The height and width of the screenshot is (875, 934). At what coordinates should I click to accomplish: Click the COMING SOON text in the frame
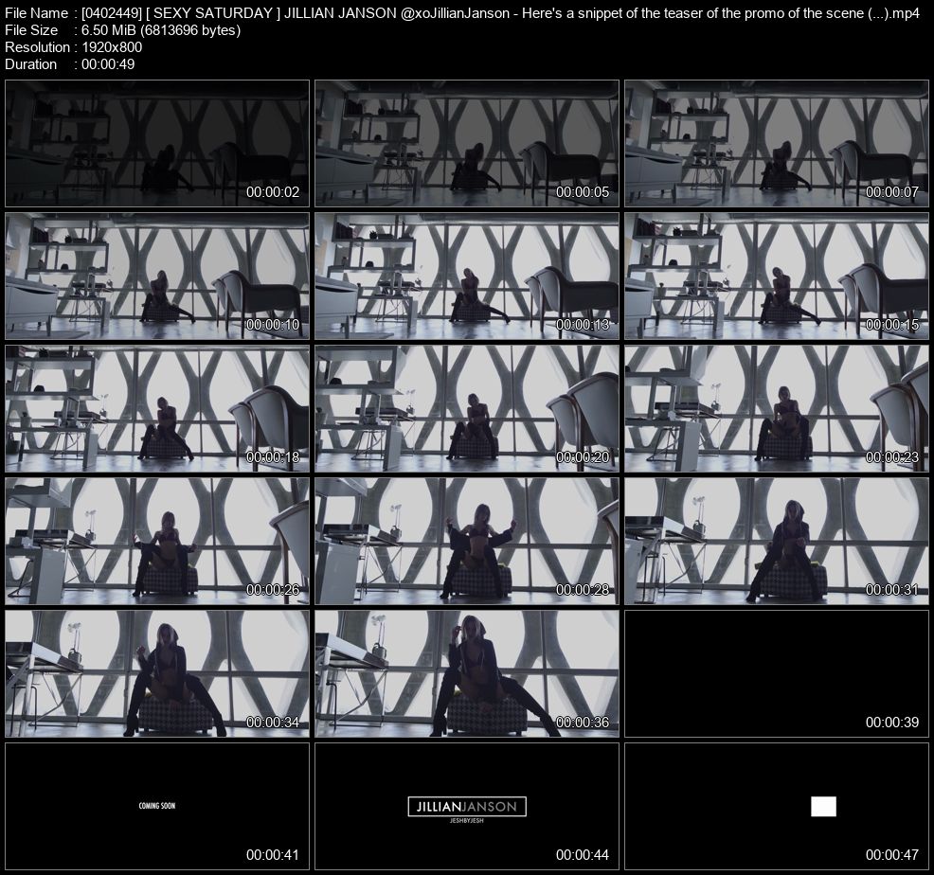[157, 806]
